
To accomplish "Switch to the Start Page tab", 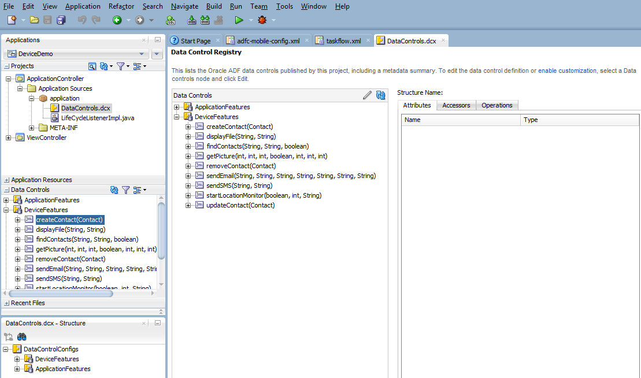I will [195, 41].
